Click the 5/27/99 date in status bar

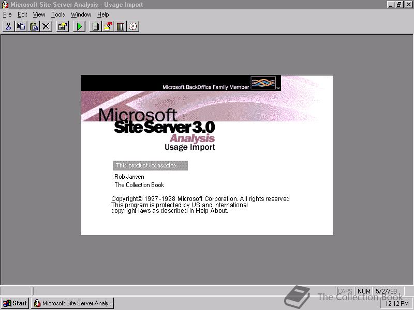click(389, 291)
